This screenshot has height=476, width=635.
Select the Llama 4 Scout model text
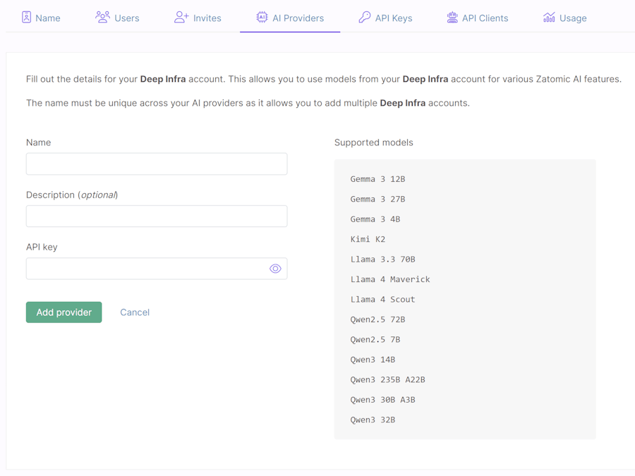click(382, 300)
